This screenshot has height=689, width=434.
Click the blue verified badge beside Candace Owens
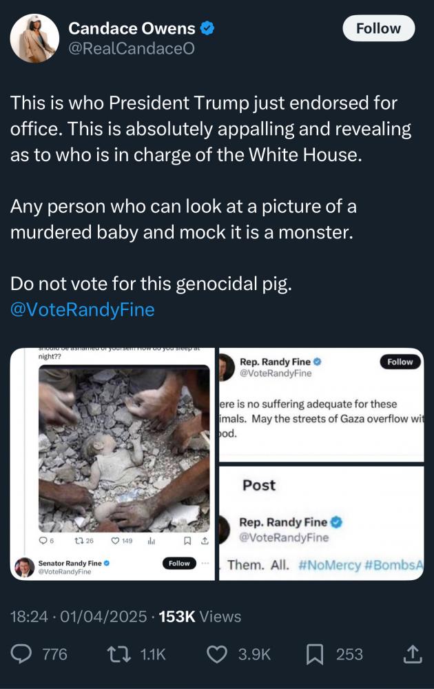point(207,28)
